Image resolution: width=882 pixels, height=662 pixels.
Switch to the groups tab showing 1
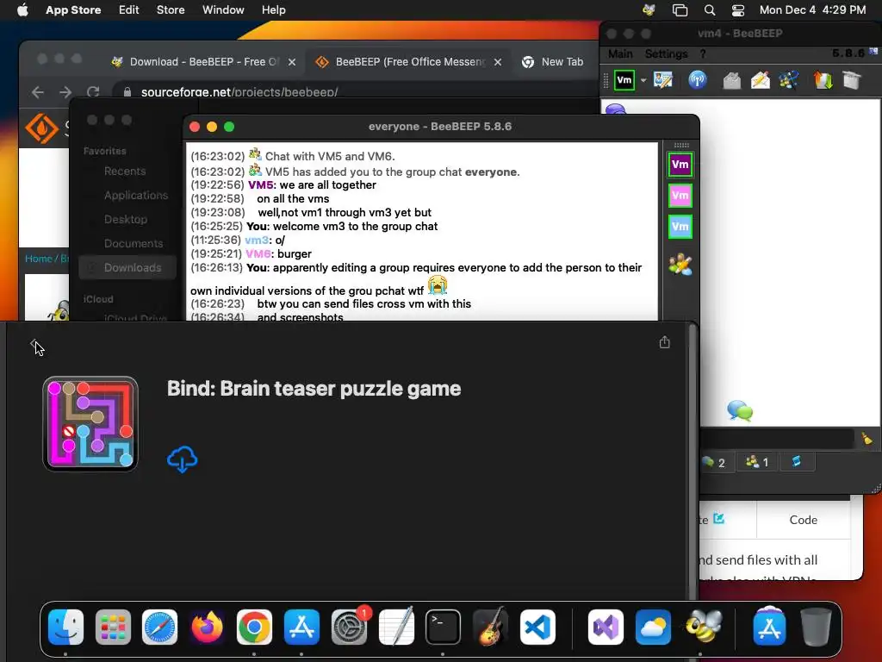757,462
